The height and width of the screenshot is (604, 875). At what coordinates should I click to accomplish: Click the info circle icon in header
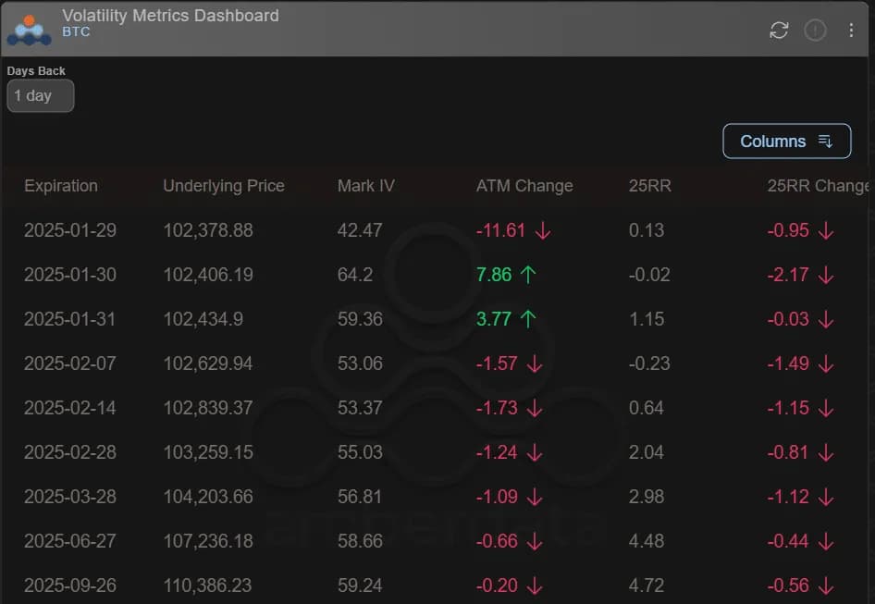815,31
